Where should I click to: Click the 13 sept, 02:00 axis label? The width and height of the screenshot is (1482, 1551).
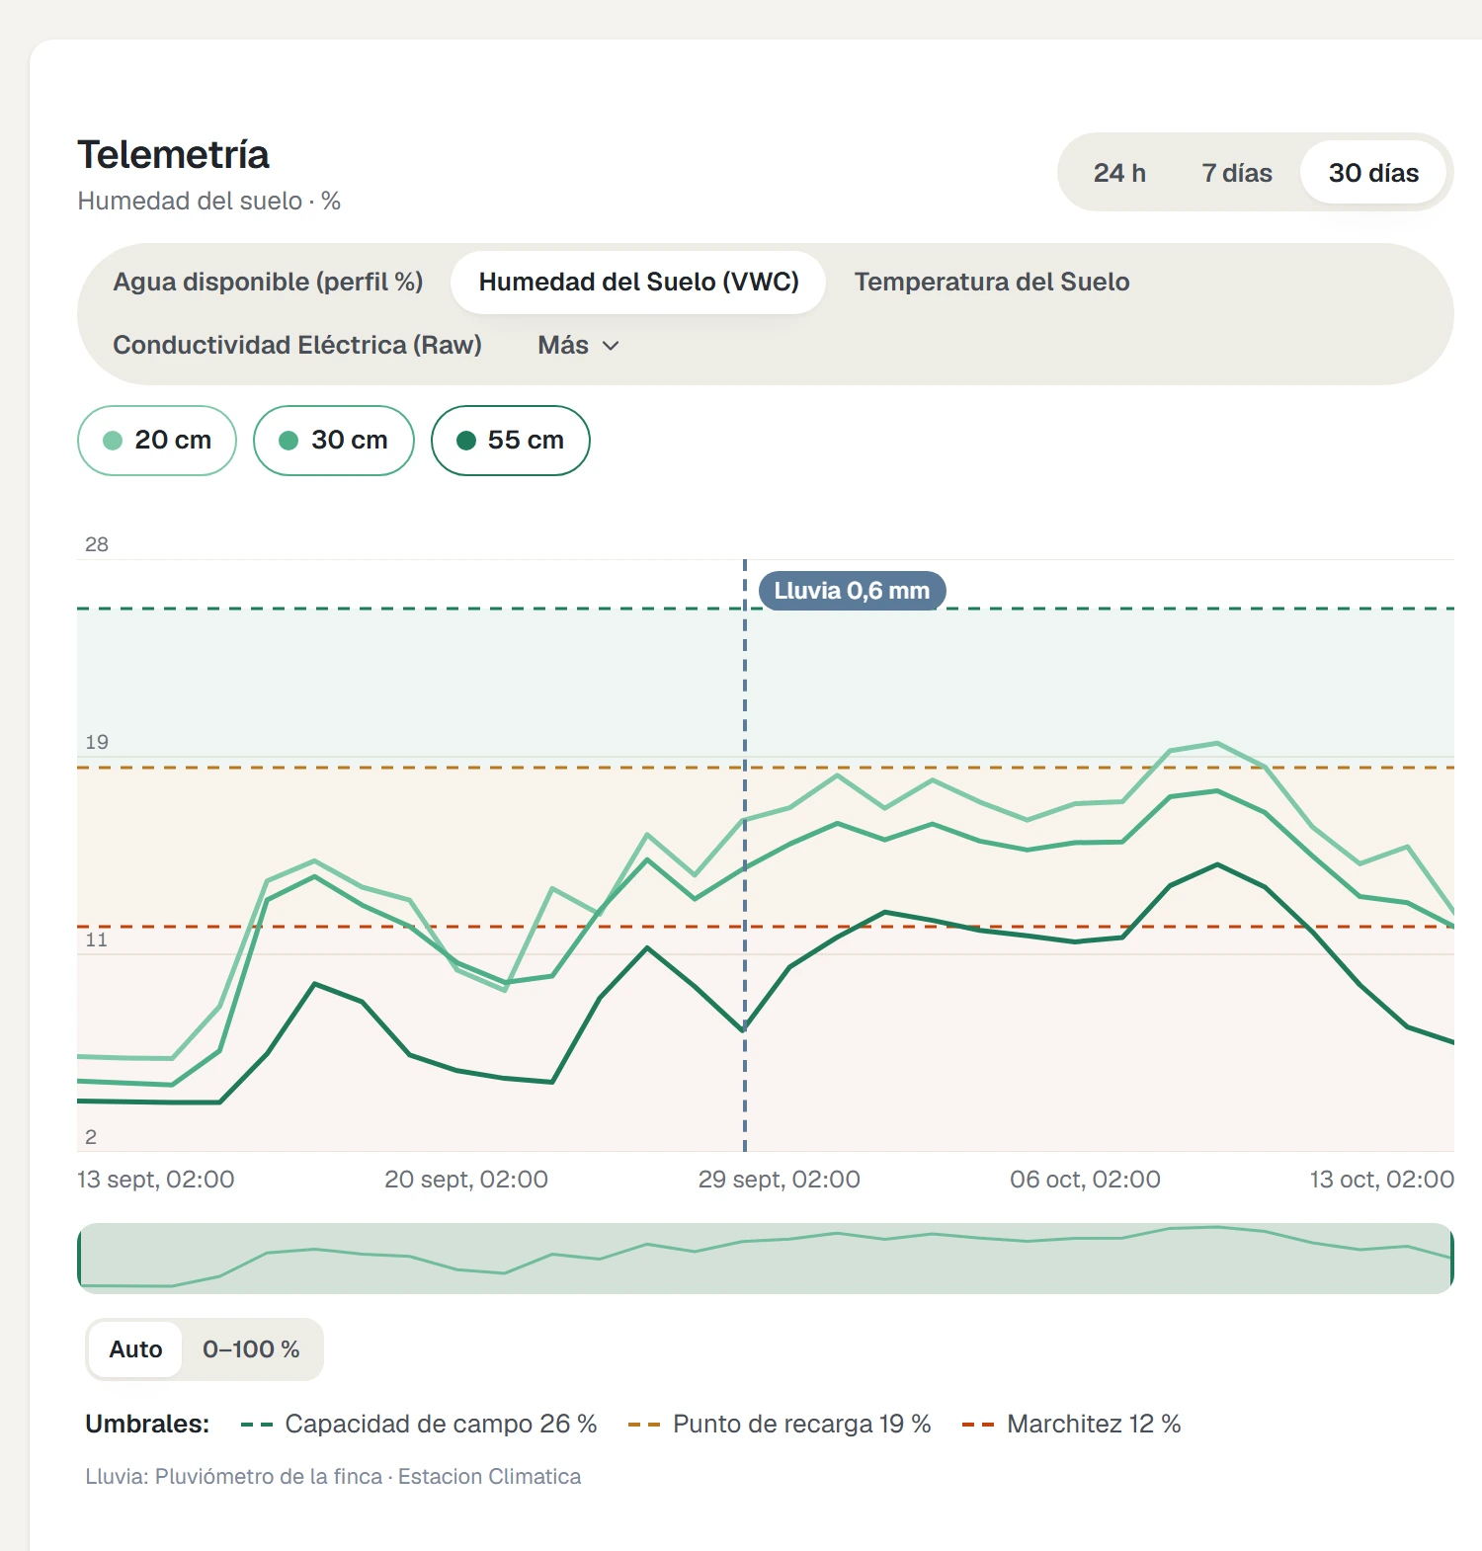pos(156,1179)
